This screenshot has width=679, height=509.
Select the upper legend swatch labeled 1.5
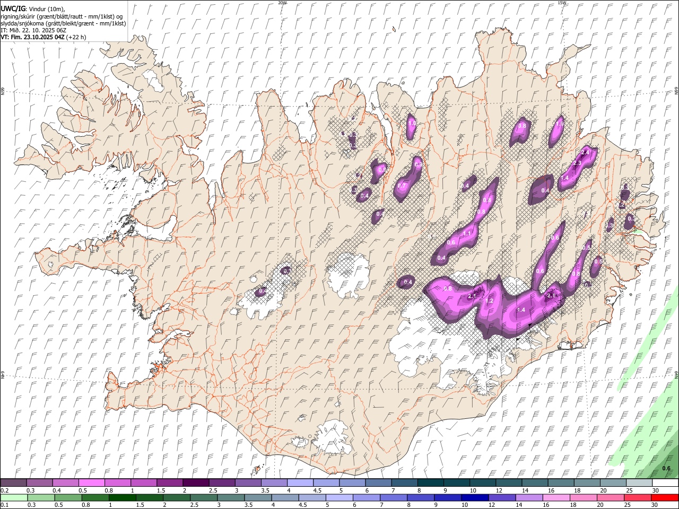[169, 483]
